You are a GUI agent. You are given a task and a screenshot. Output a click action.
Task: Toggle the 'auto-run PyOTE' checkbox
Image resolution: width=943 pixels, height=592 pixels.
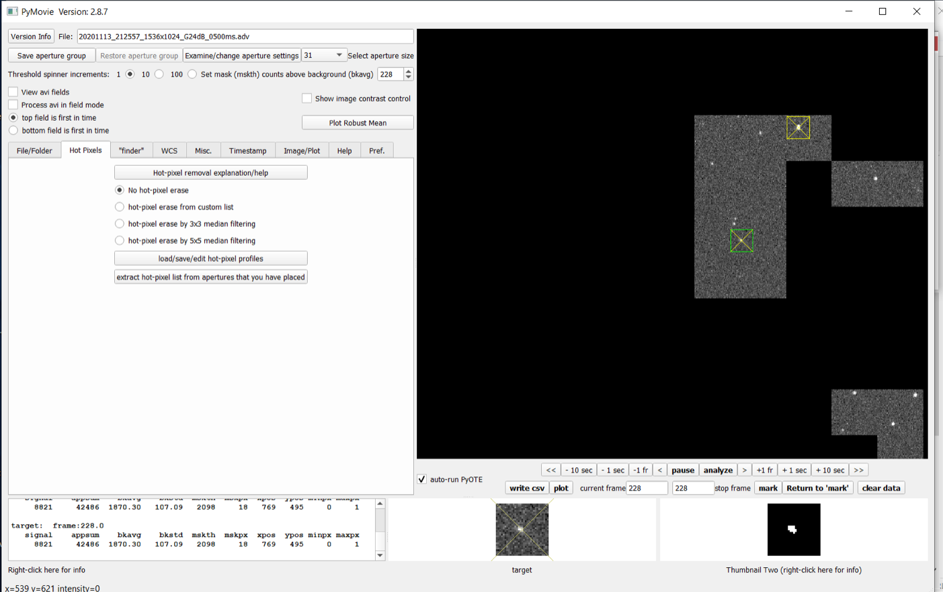422,479
